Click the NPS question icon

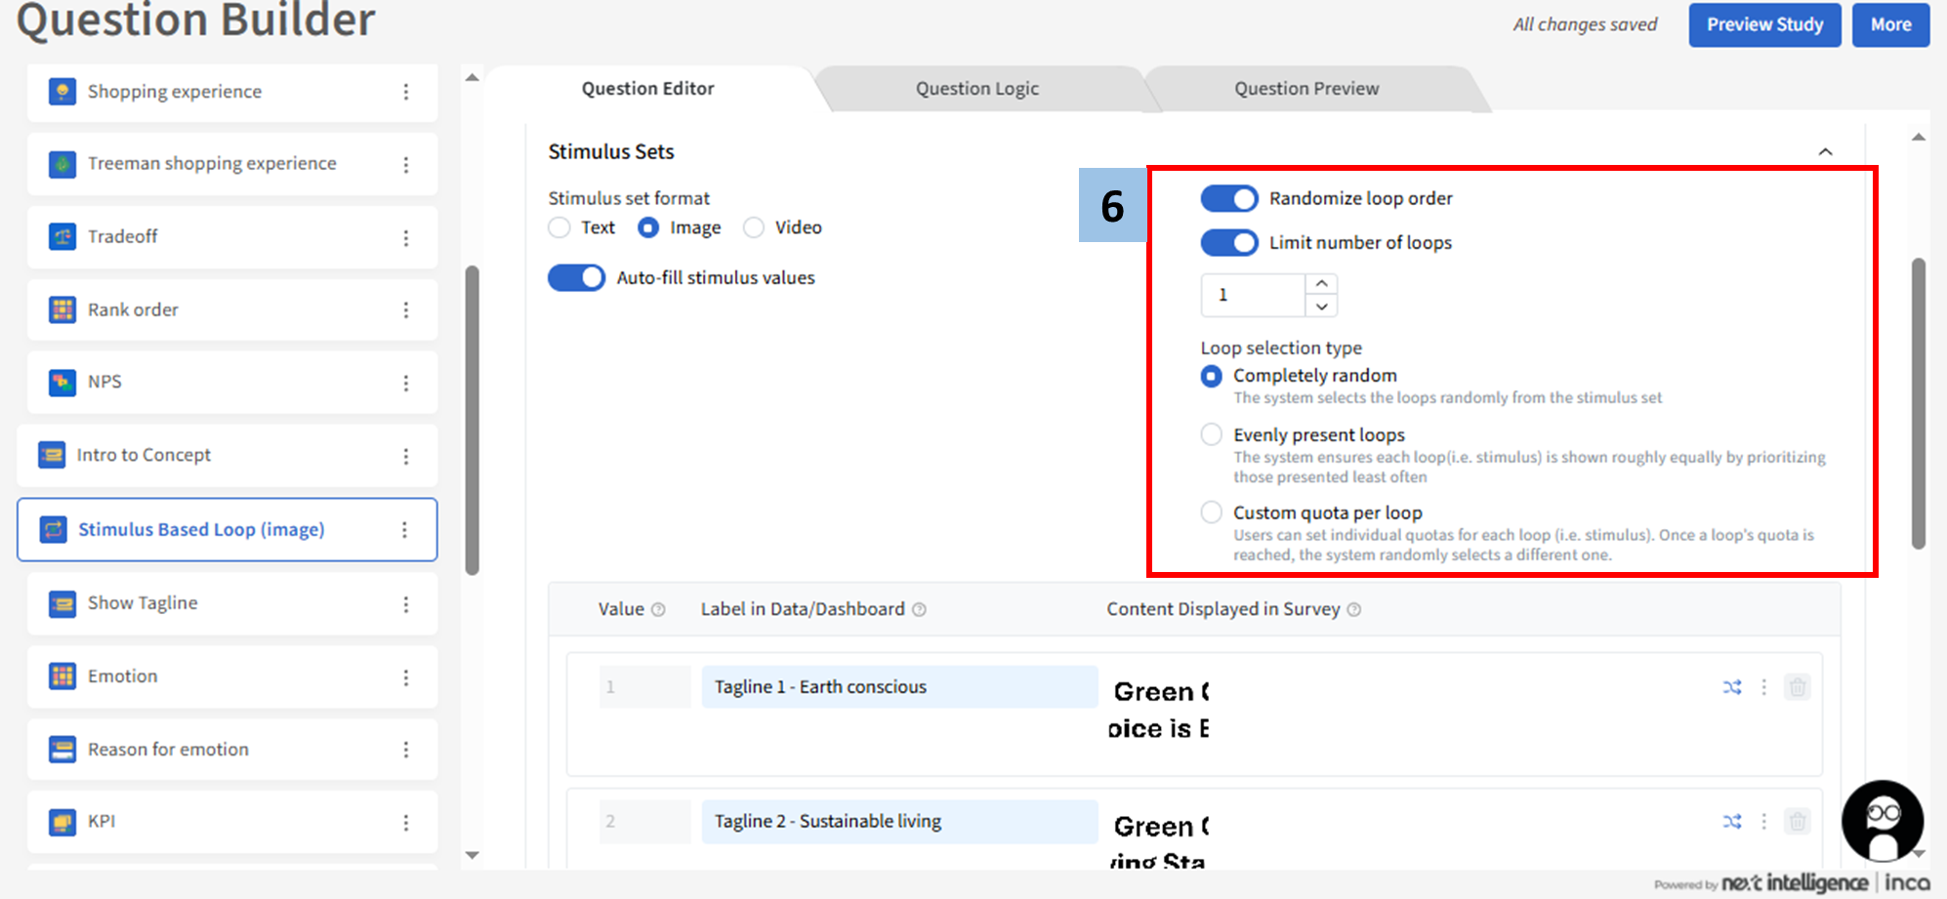point(62,382)
